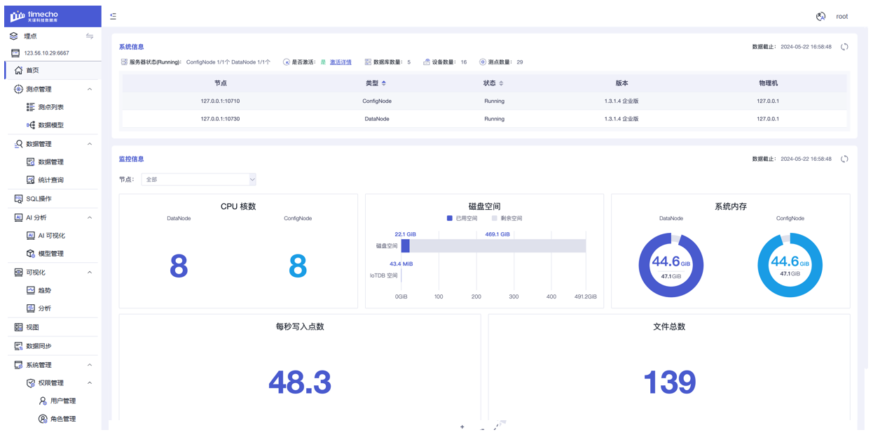Refresh the 系统信息 panel data
Viewport: 873px width, 437px height.
[x=845, y=45]
